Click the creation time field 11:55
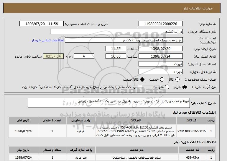This screenshot has width=227, height=161. [116, 48]
